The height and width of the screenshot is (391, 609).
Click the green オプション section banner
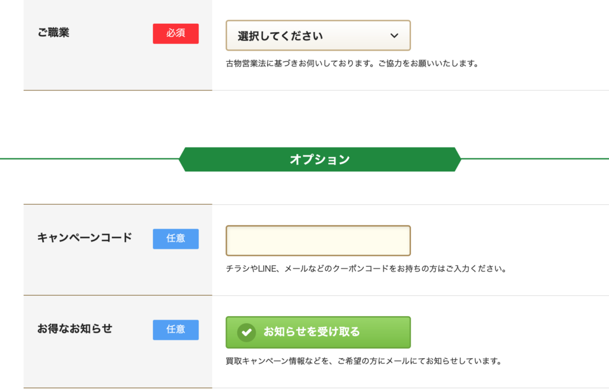tap(319, 159)
